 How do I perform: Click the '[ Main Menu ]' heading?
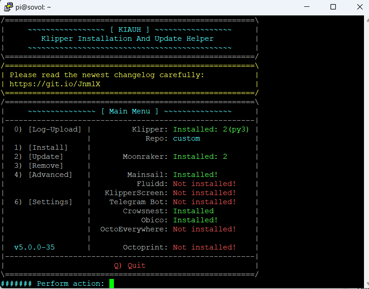tap(130, 111)
